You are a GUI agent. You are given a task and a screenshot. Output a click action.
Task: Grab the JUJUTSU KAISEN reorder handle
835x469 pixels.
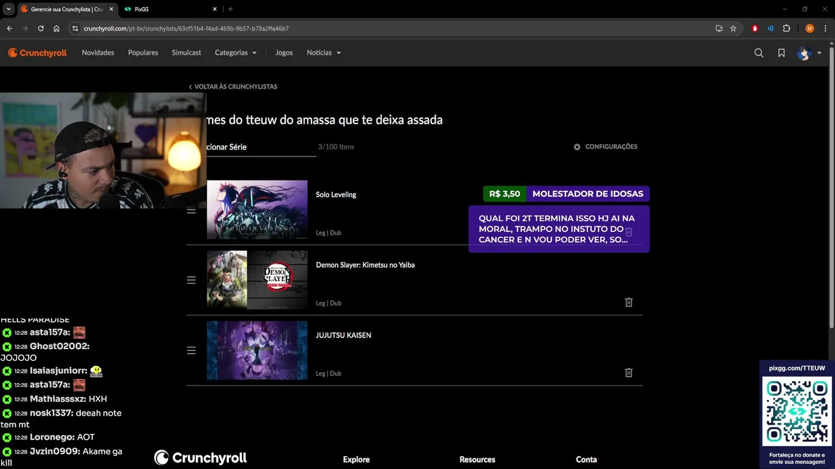[x=191, y=350]
